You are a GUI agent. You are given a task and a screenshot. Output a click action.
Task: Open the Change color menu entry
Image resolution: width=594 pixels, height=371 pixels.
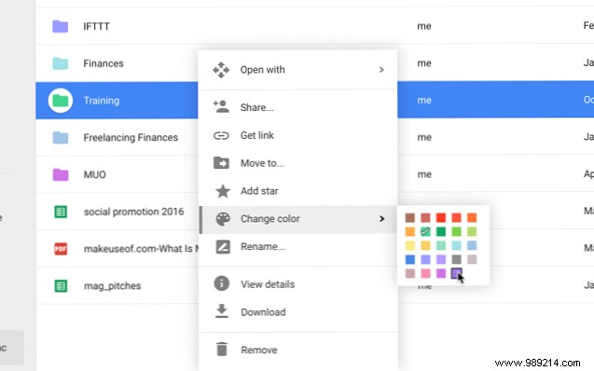[x=297, y=219]
